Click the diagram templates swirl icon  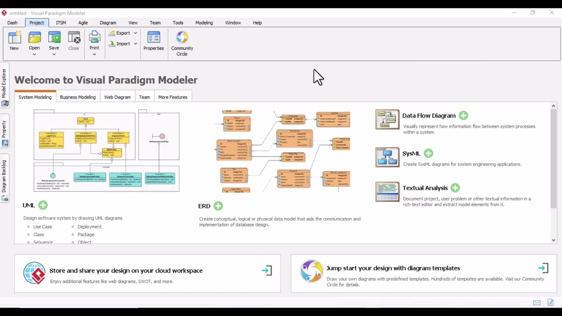[x=311, y=271]
